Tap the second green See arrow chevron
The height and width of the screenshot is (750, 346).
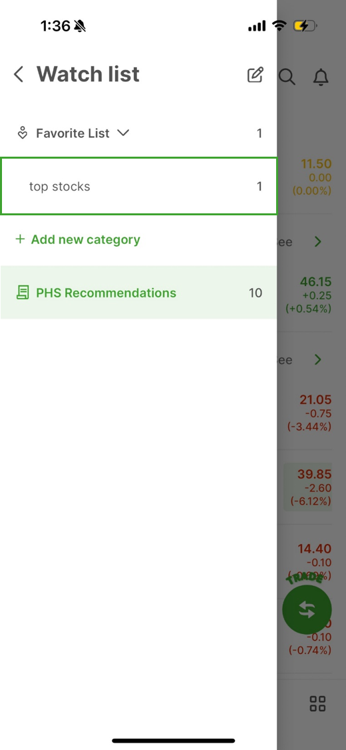318,360
